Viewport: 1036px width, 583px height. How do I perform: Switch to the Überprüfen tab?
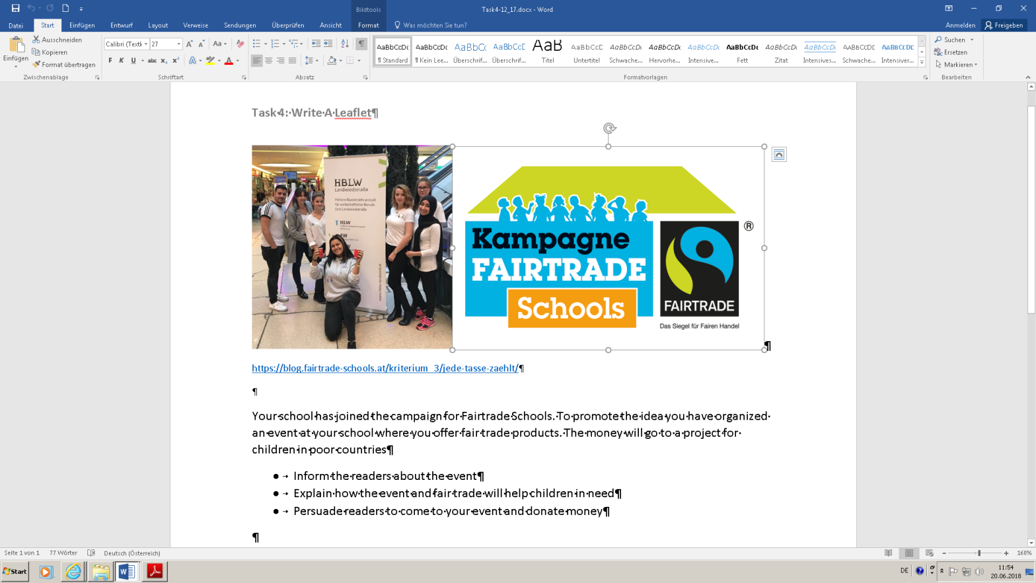coord(288,25)
